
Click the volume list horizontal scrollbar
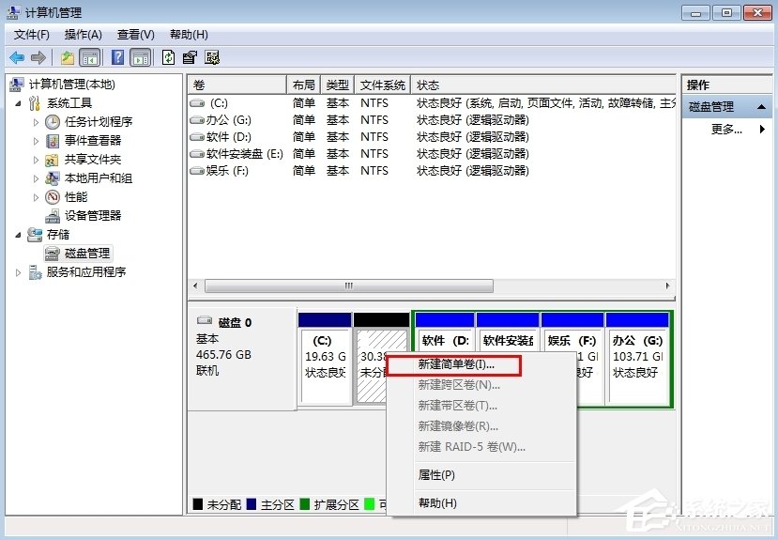pyautogui.click(x=347, y=285)
